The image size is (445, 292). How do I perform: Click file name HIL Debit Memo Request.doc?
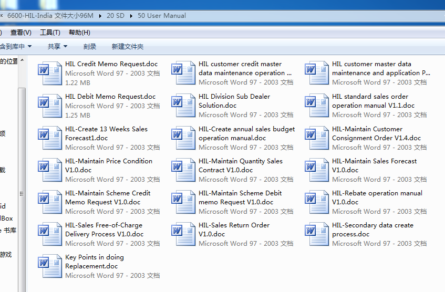pyautogui.click(x=110, y=97)
